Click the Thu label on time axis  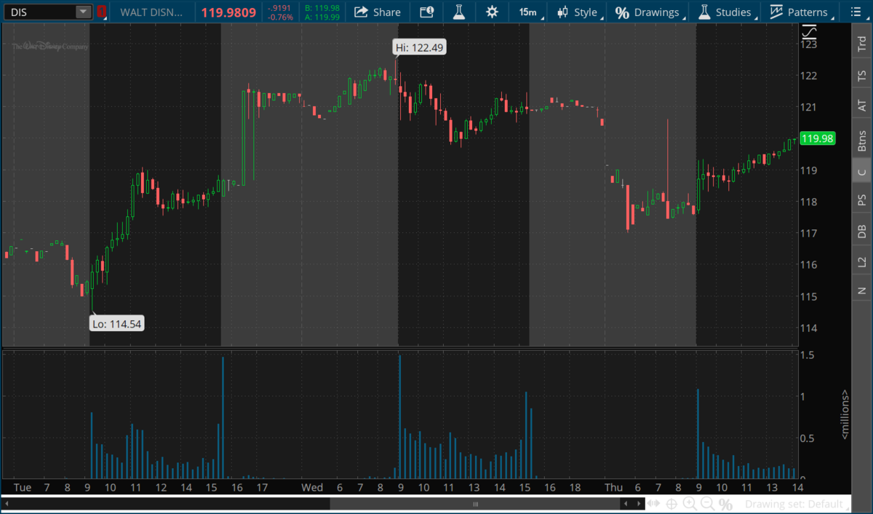click(x=613, y=487)
